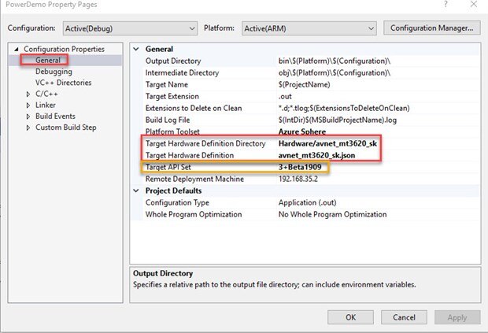The height and width of the screenshot is (333, 488).
Task: Click the Configuration Manager button
Action: point(431,28)
